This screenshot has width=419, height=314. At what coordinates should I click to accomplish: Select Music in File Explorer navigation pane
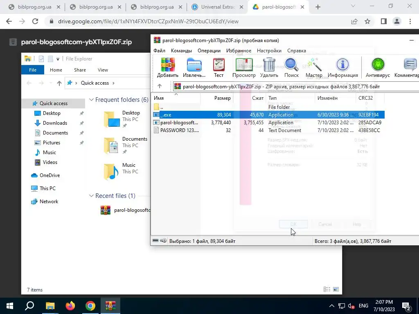[50, 153]
